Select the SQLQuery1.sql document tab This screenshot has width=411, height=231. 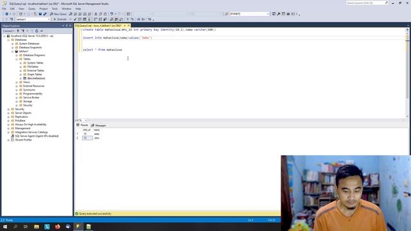click(x=98, y=26)
